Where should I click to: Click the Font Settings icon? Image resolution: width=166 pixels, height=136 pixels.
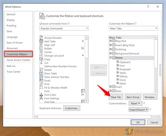pyautogui.click(x=41, y=98)
